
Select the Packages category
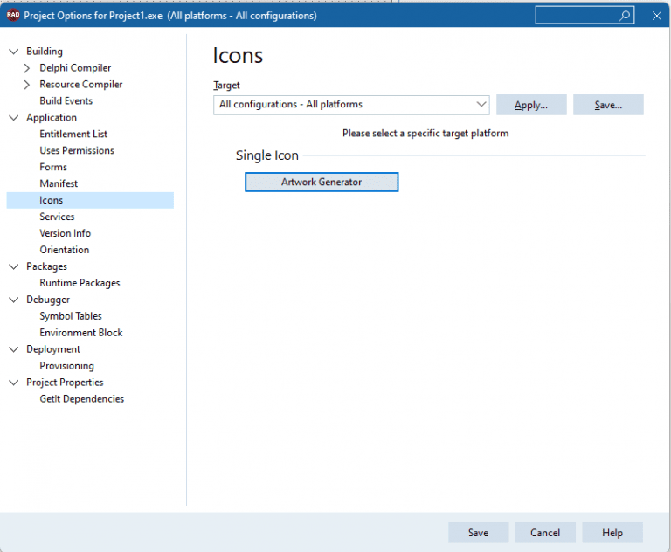[46, 266]
